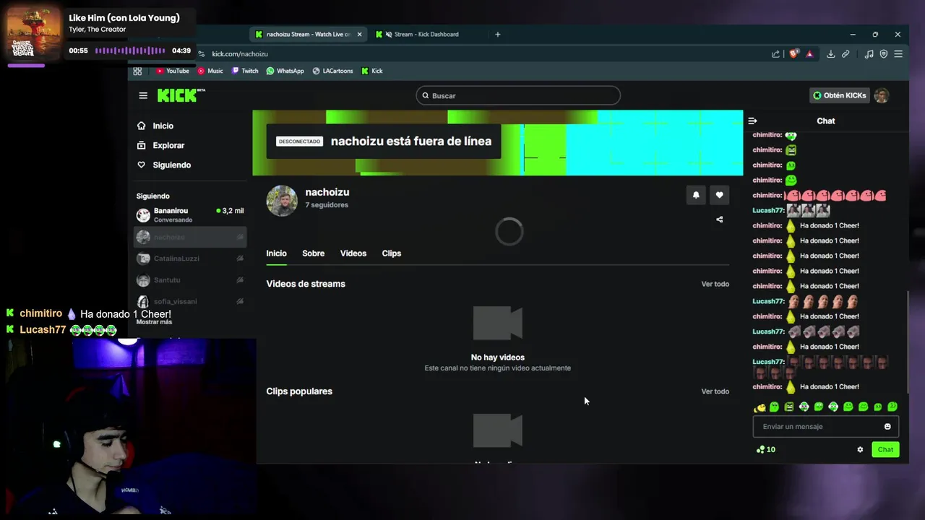Click the Buscar search field
Screen dimensions: 925x520
(x=518, y=95)
